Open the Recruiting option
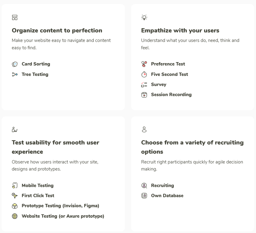The width and height of the screenshot is (256, 233). [x=162, y=186]
